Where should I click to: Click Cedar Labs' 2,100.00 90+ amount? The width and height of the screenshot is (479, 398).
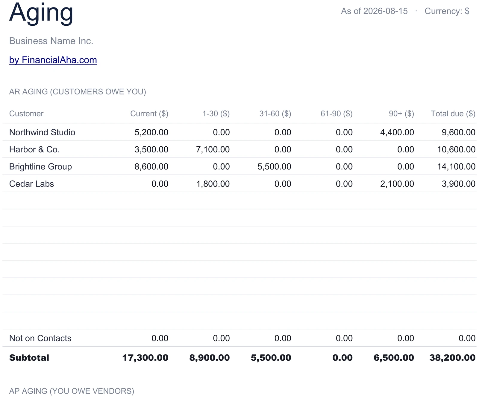tap(397, 184)
